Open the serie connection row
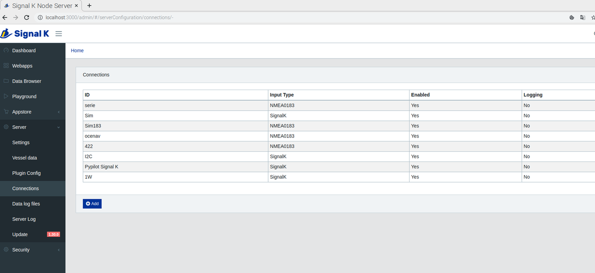This screenshot has width=595, height=273. coord(339,105)
